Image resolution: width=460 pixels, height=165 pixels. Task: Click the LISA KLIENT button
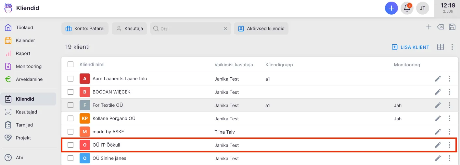(x=411, y=47)
